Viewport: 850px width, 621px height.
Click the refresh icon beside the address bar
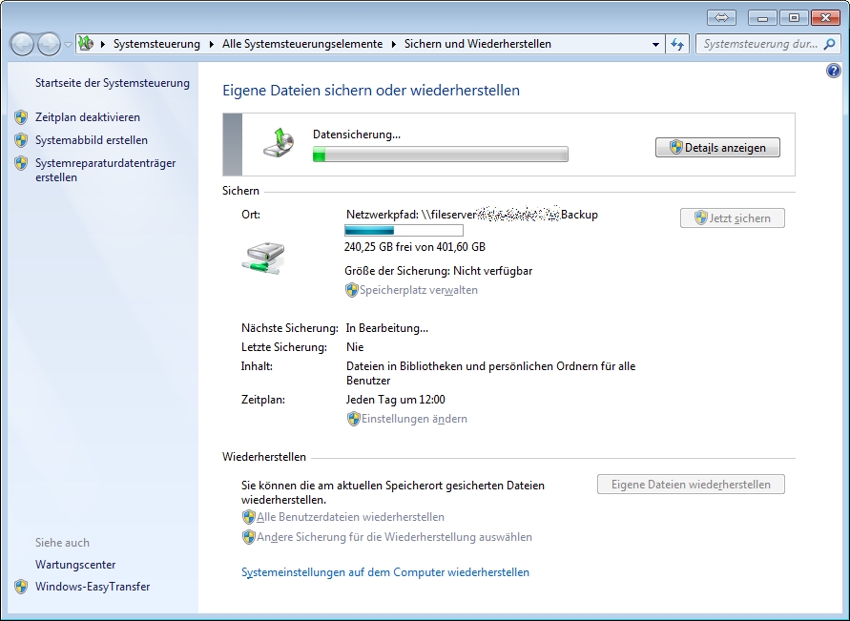678,44
